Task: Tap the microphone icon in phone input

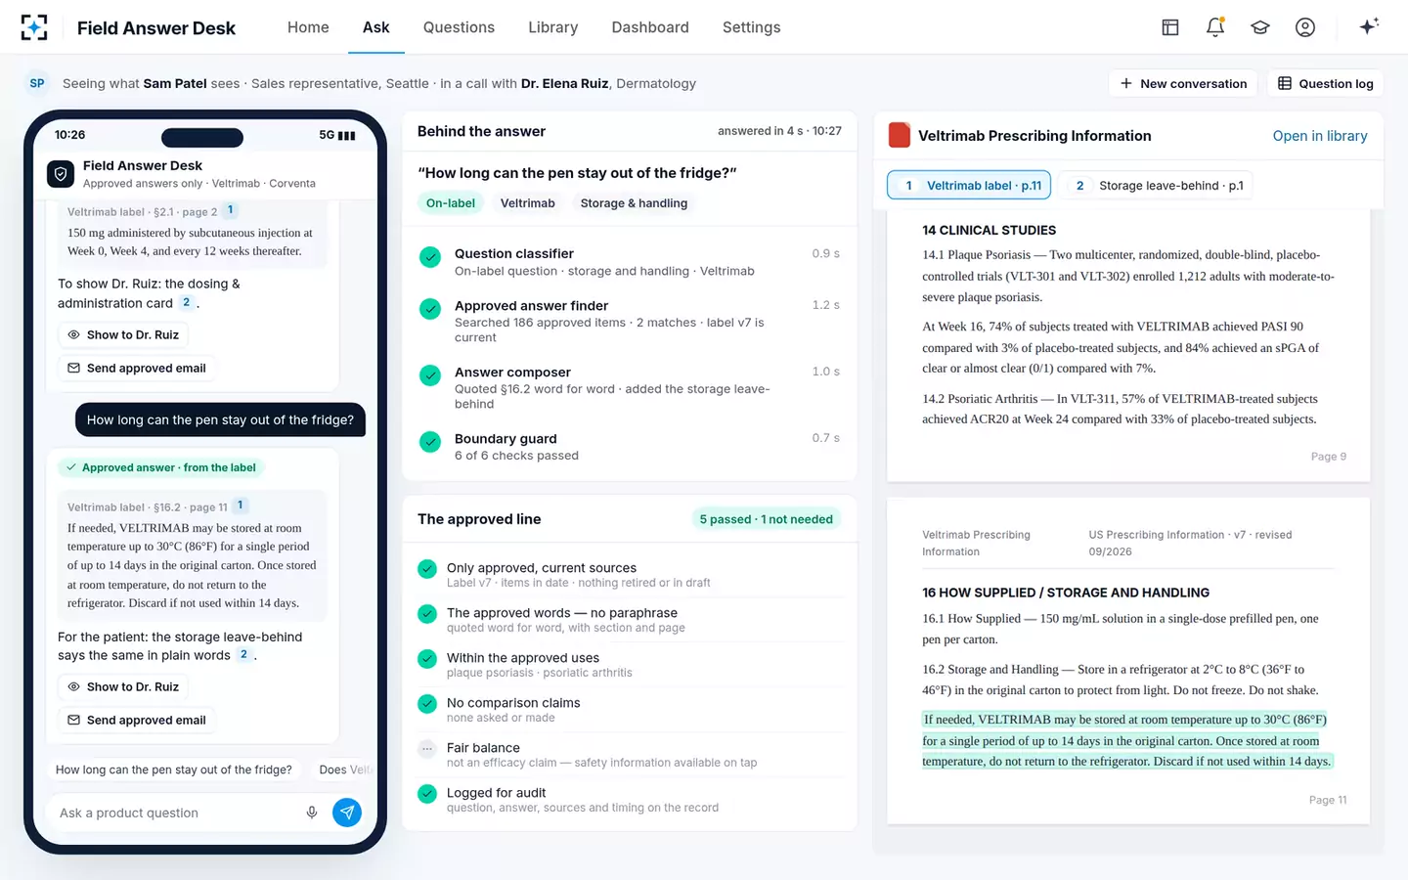Action: [312, 813]
